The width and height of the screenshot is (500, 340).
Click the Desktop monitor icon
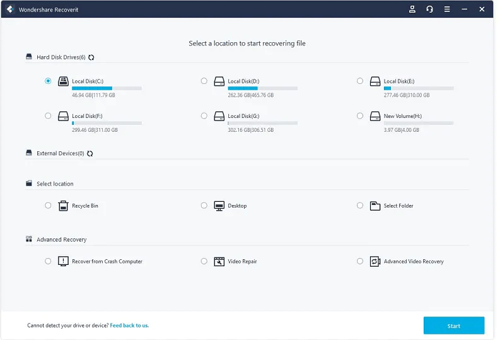[219, 206]
